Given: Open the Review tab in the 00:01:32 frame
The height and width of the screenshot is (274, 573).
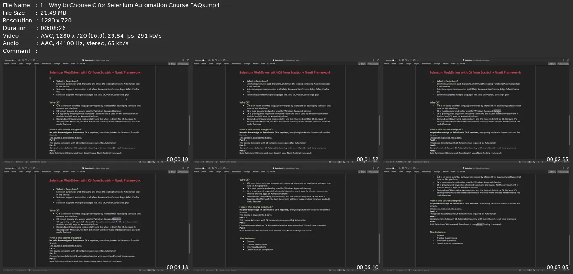Looking at the screenshot, I should pyautogui.click(x=256, y=64).
